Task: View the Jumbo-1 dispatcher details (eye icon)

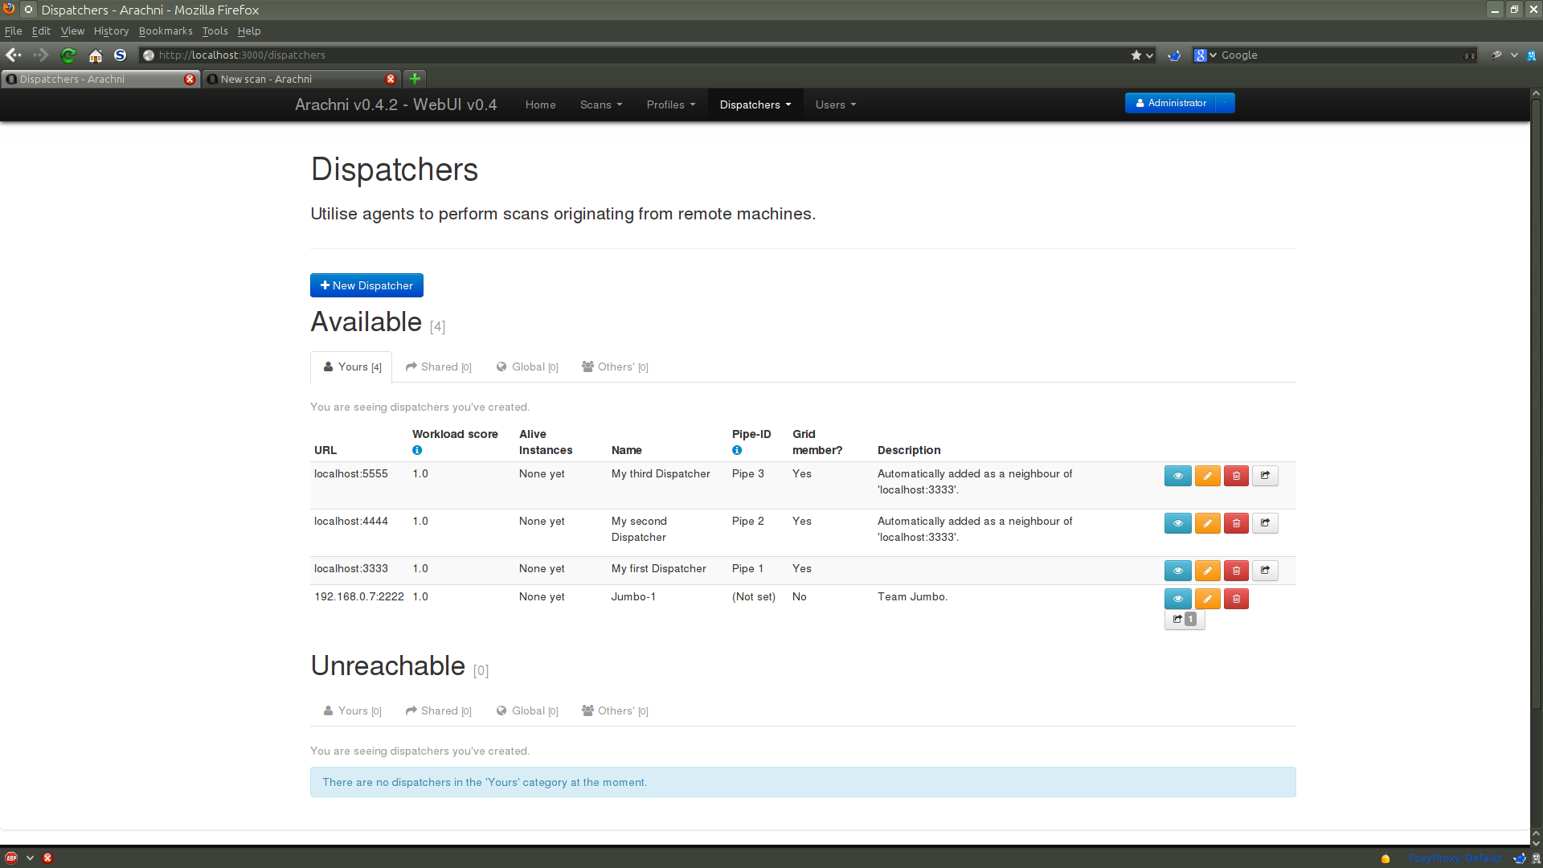Action: 1177,599
